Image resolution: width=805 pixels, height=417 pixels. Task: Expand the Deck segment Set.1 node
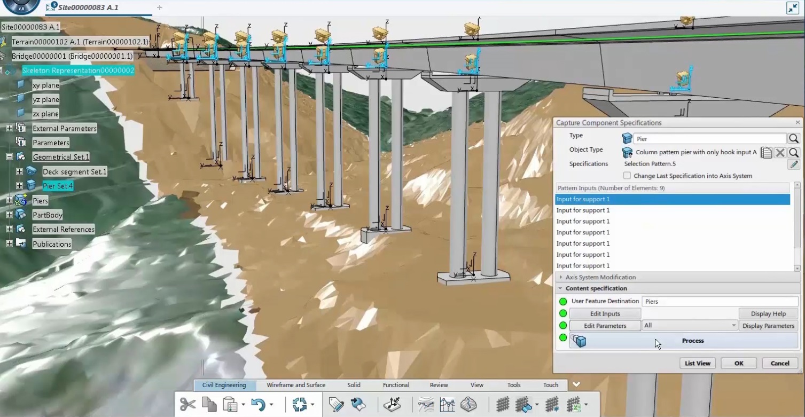coord(19,171)
